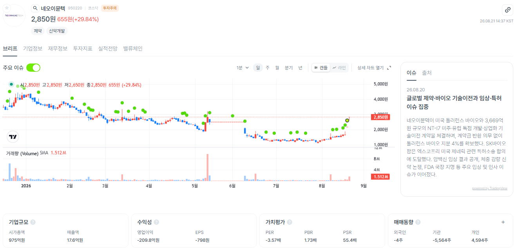Click the NeoImmuneTech company logo
The image size is (516, 250).
[x=14, y=15]
